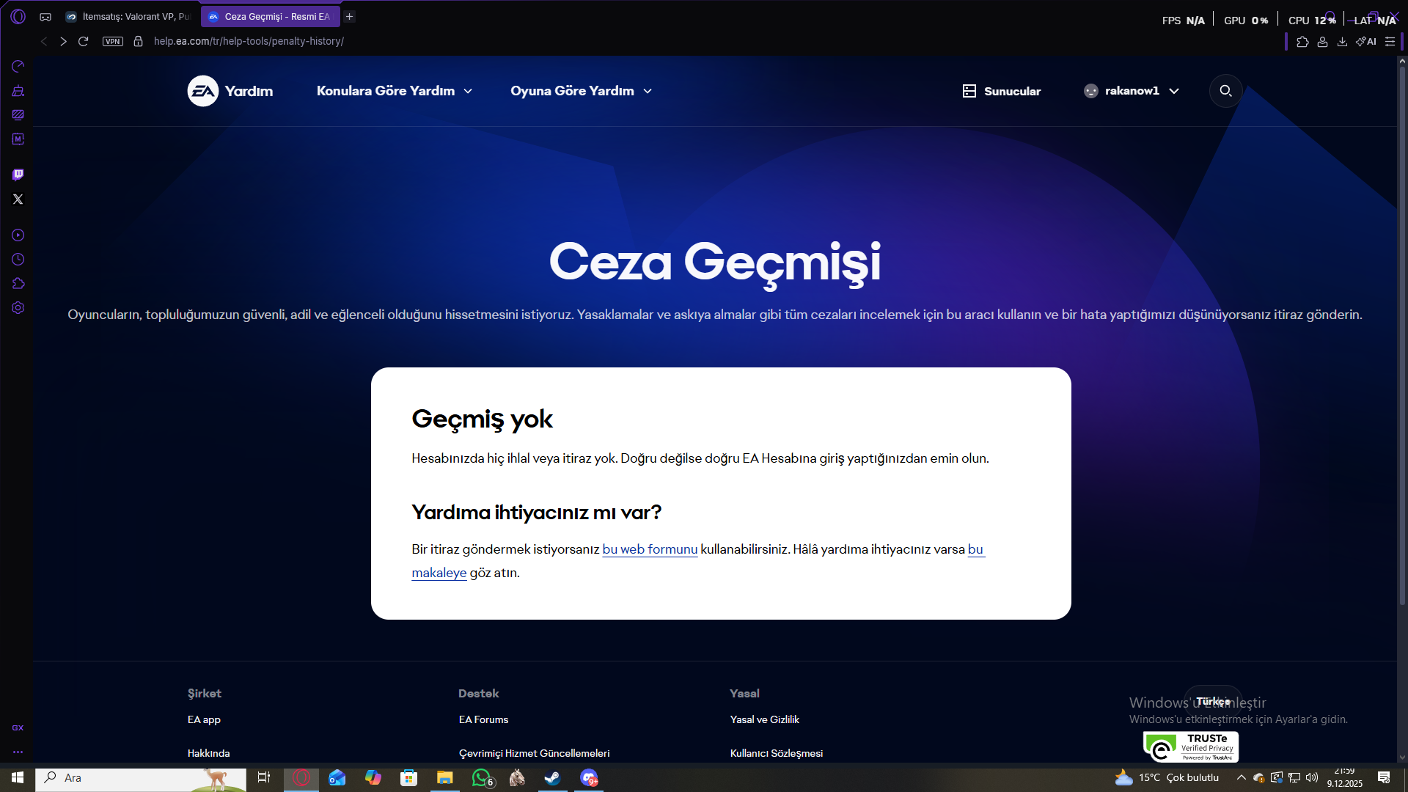Open Yasal ve Gizlilik link
The image size is (1408, 792).
[x=764, y=720]
